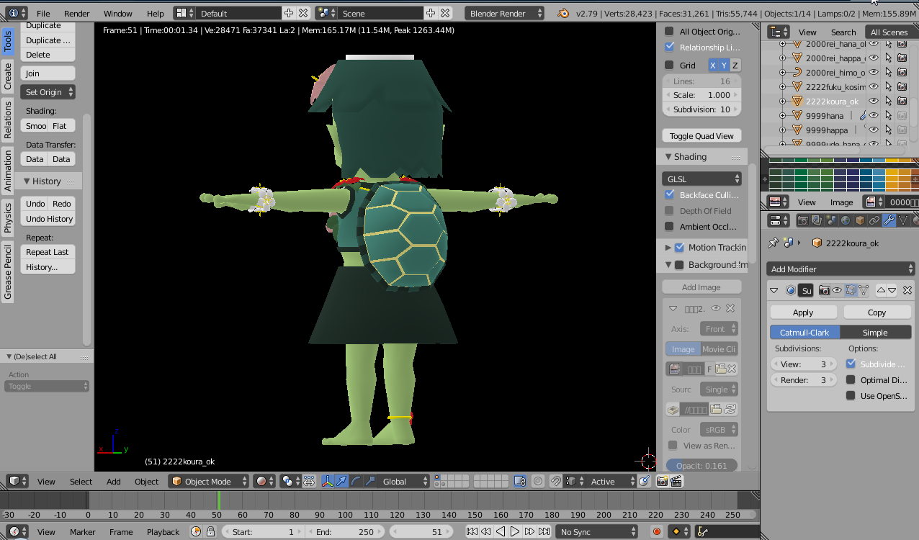This screenshot has height=540, width=919.
Task: Move the modifier up with up arrow
Action: pyautogui.click(x=880, y=290)
